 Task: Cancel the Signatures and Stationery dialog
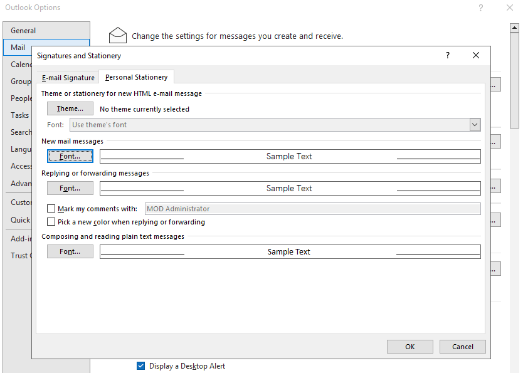click(462, 347)
